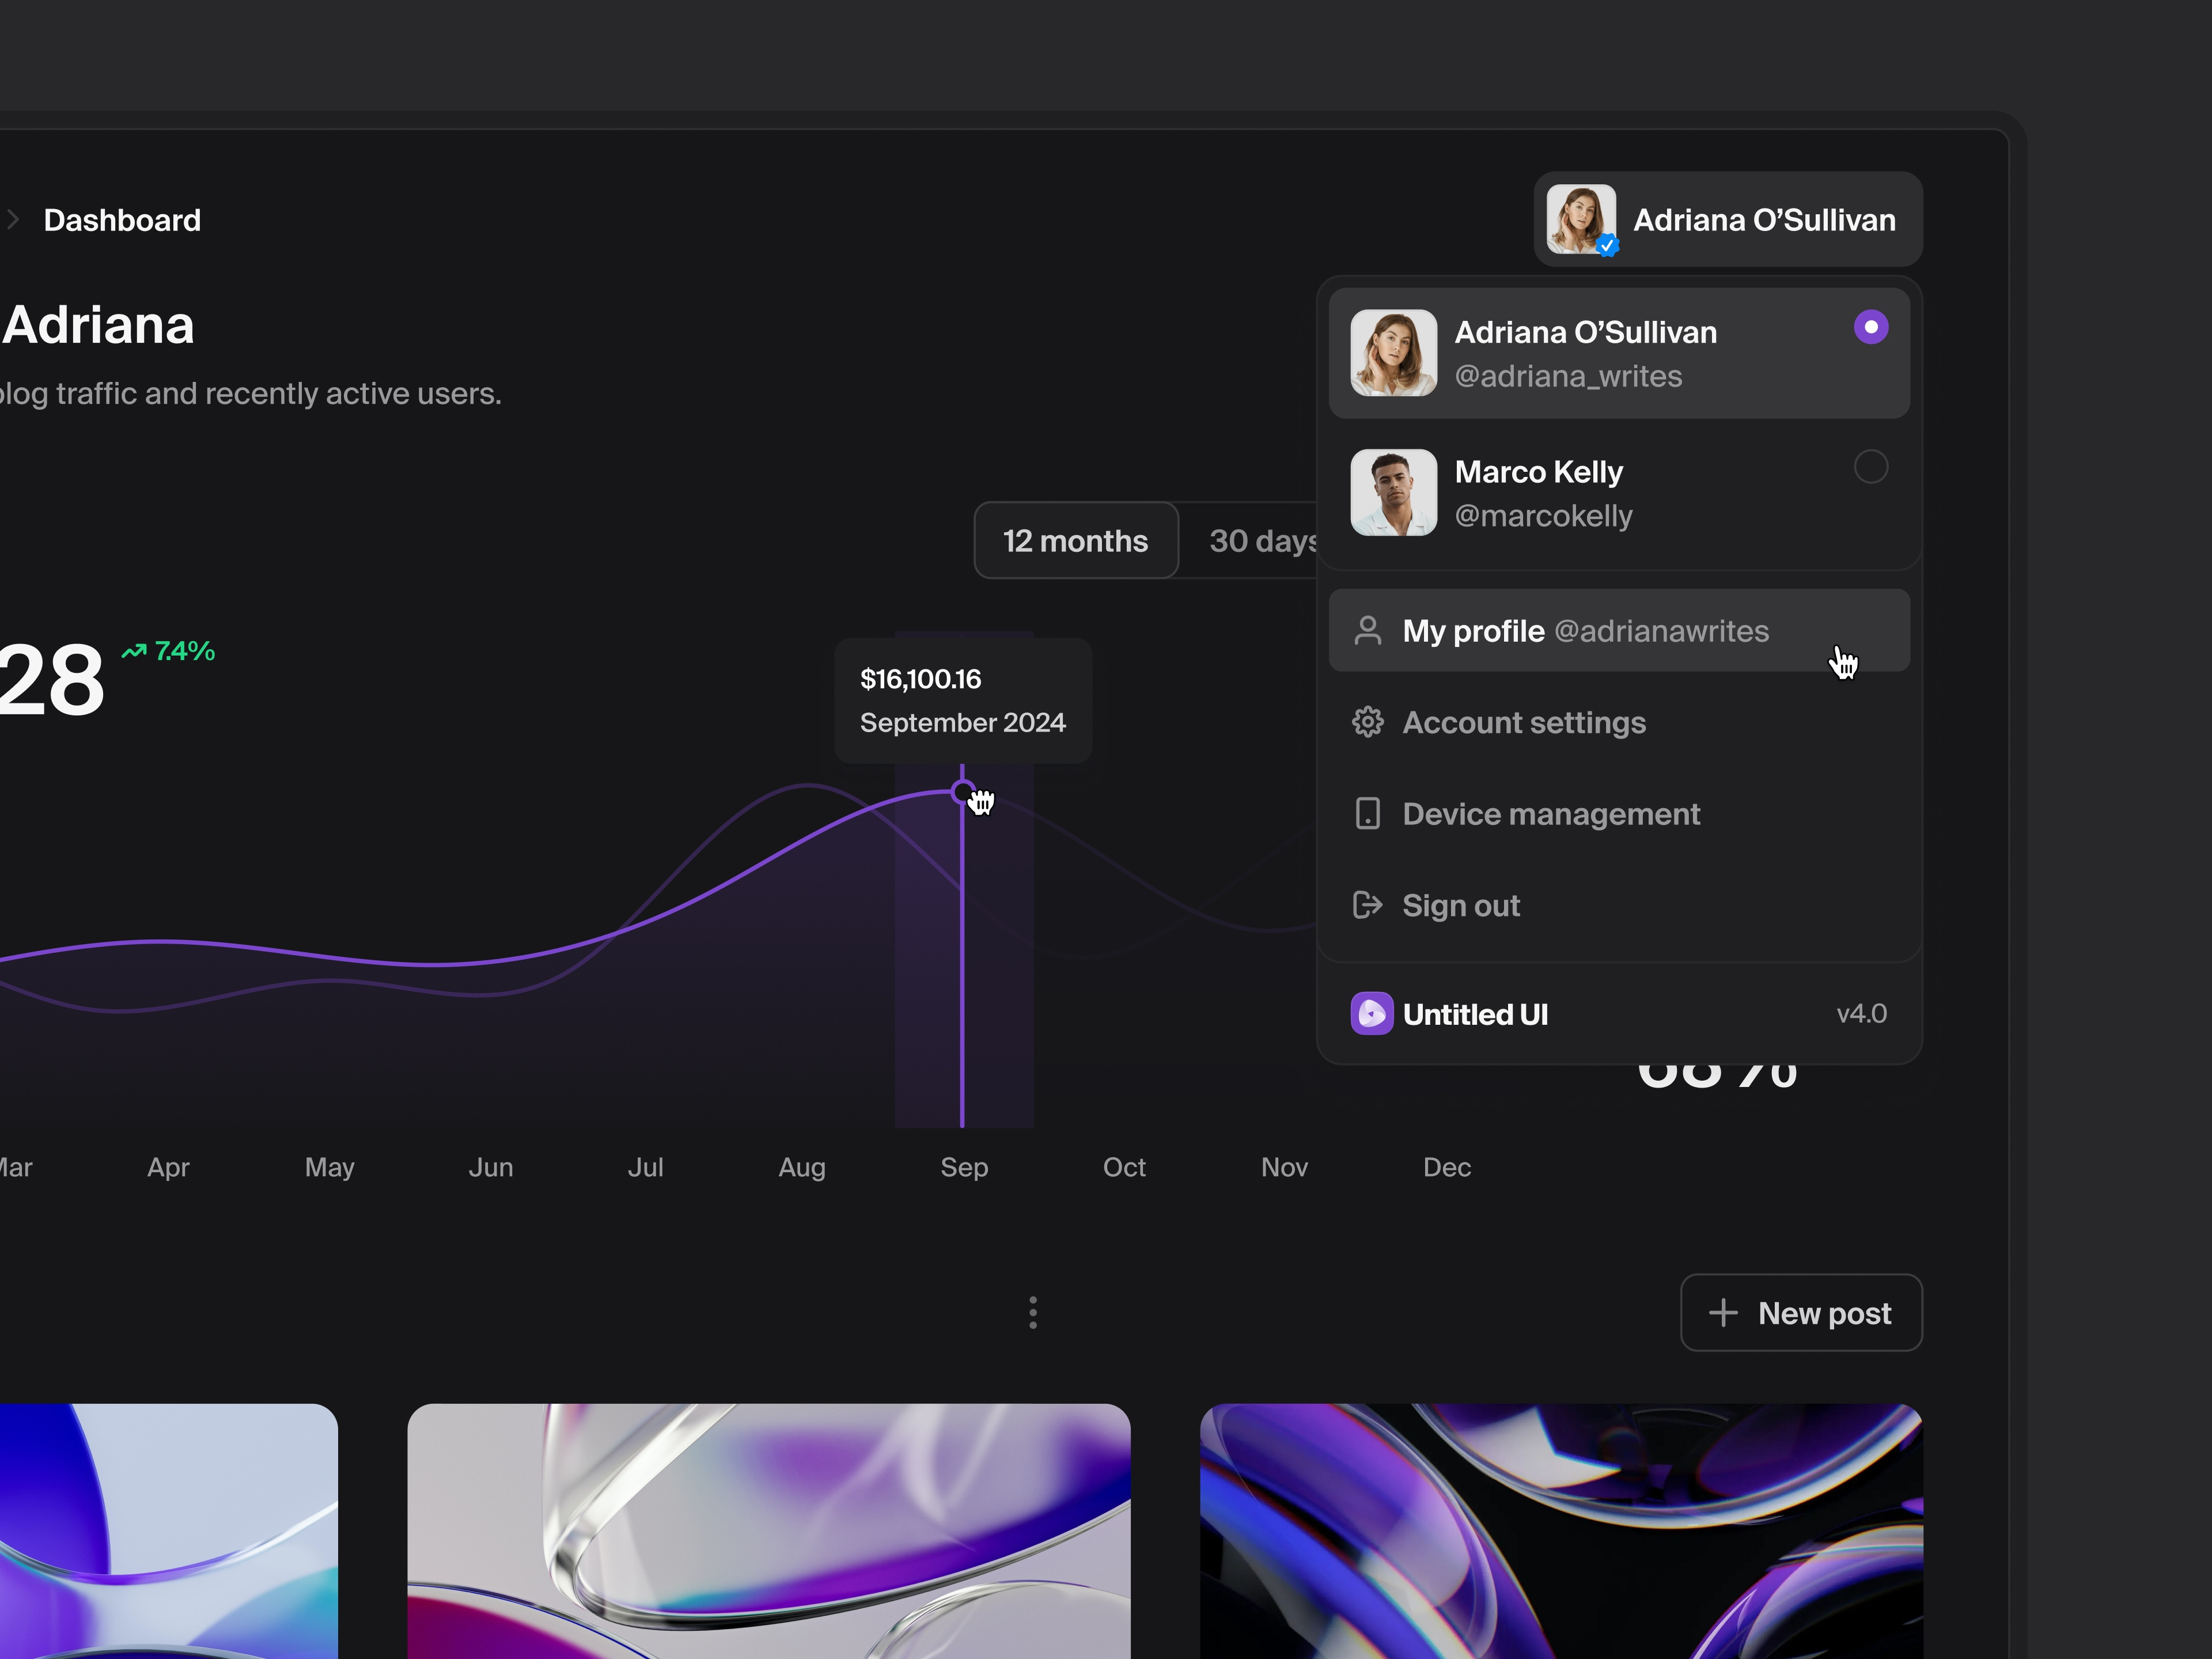This screenshot has width=2212, height=1659.
Task: Click the Untitled UI logo icon
Action: (x=1371, y=1013)
